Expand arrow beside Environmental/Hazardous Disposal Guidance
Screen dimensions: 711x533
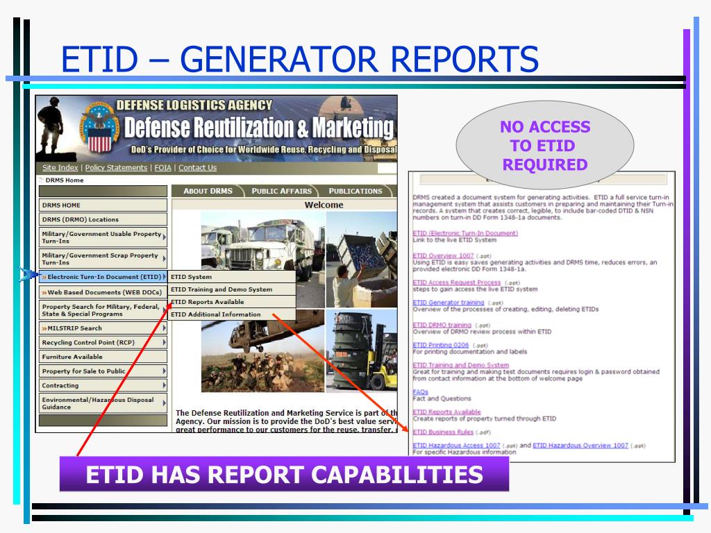pos(164,403)
